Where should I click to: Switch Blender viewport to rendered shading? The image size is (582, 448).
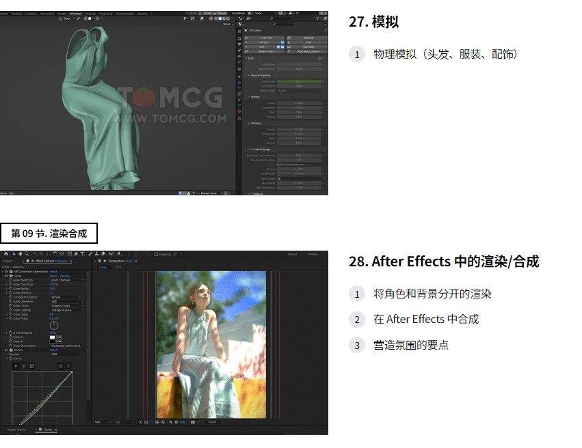(228, 18)
